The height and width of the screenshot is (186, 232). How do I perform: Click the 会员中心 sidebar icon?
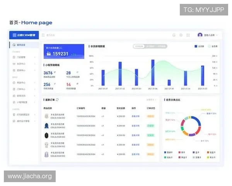14,64
